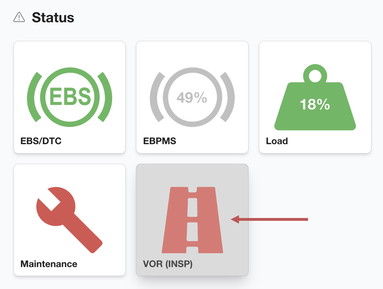Click the Status section heading
Image resolution: width=383 pixels, height=289 pixels.
tap(53, 17)
